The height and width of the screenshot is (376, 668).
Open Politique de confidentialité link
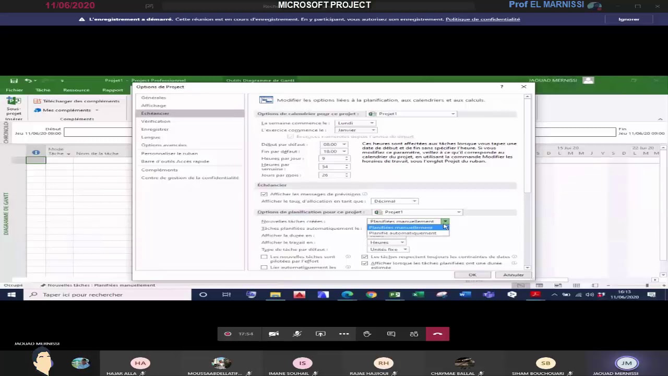[483, 19]
